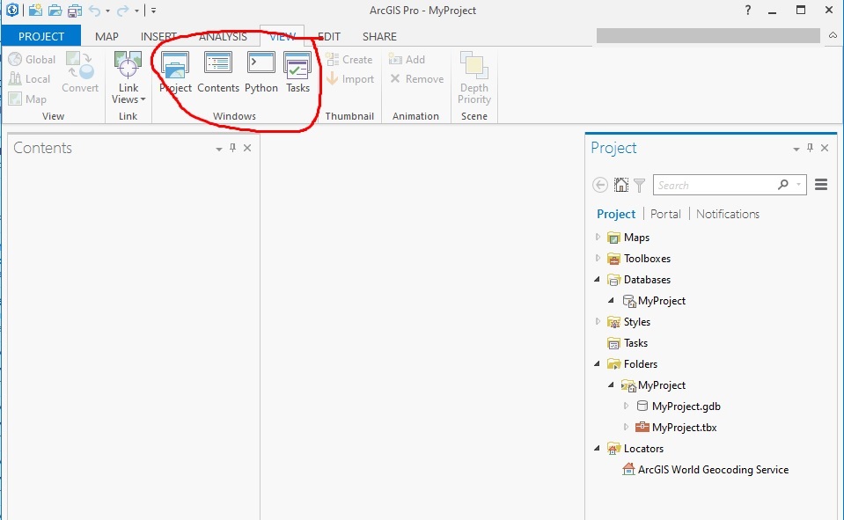Toggle auto-hide pin on Project pane
Screen dimensions: 844x520
(810, 148)
